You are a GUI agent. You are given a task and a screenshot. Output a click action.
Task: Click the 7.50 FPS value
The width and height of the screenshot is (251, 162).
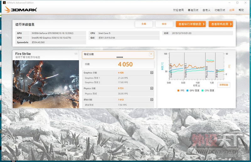pyautogui.click(x=122, y=105)
